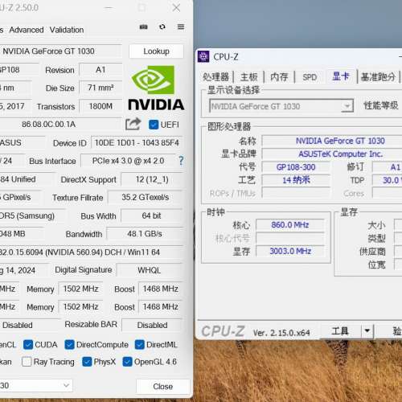
Task: Click the Bus Width 64 bit value
Action: coord(152,215)
